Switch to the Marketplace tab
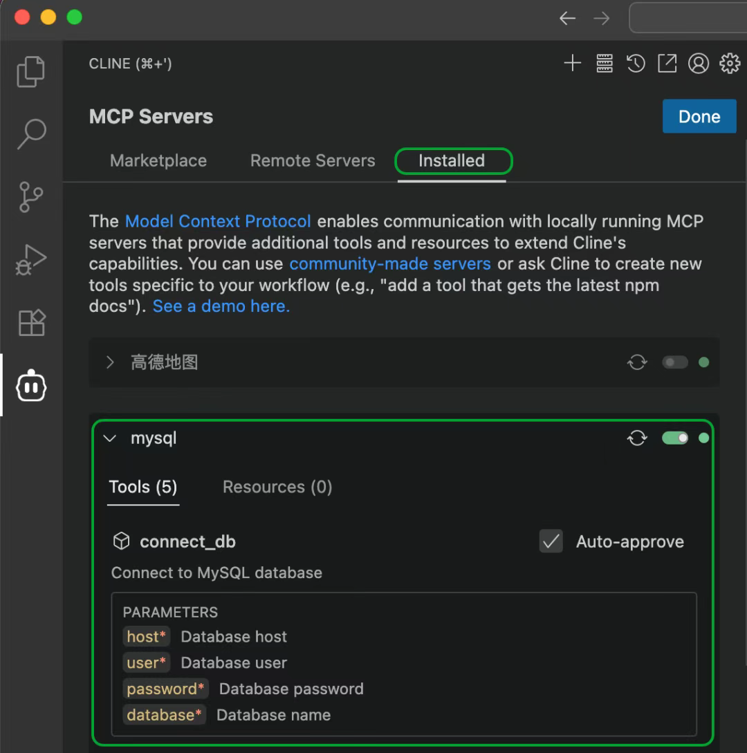 click(x=158, y=160)
